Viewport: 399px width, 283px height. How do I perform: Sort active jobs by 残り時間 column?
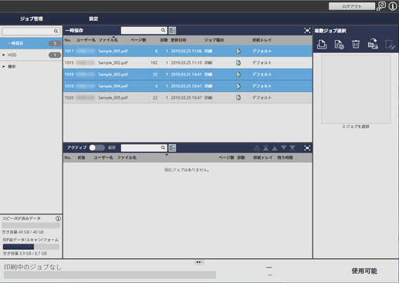coord(285,157)
